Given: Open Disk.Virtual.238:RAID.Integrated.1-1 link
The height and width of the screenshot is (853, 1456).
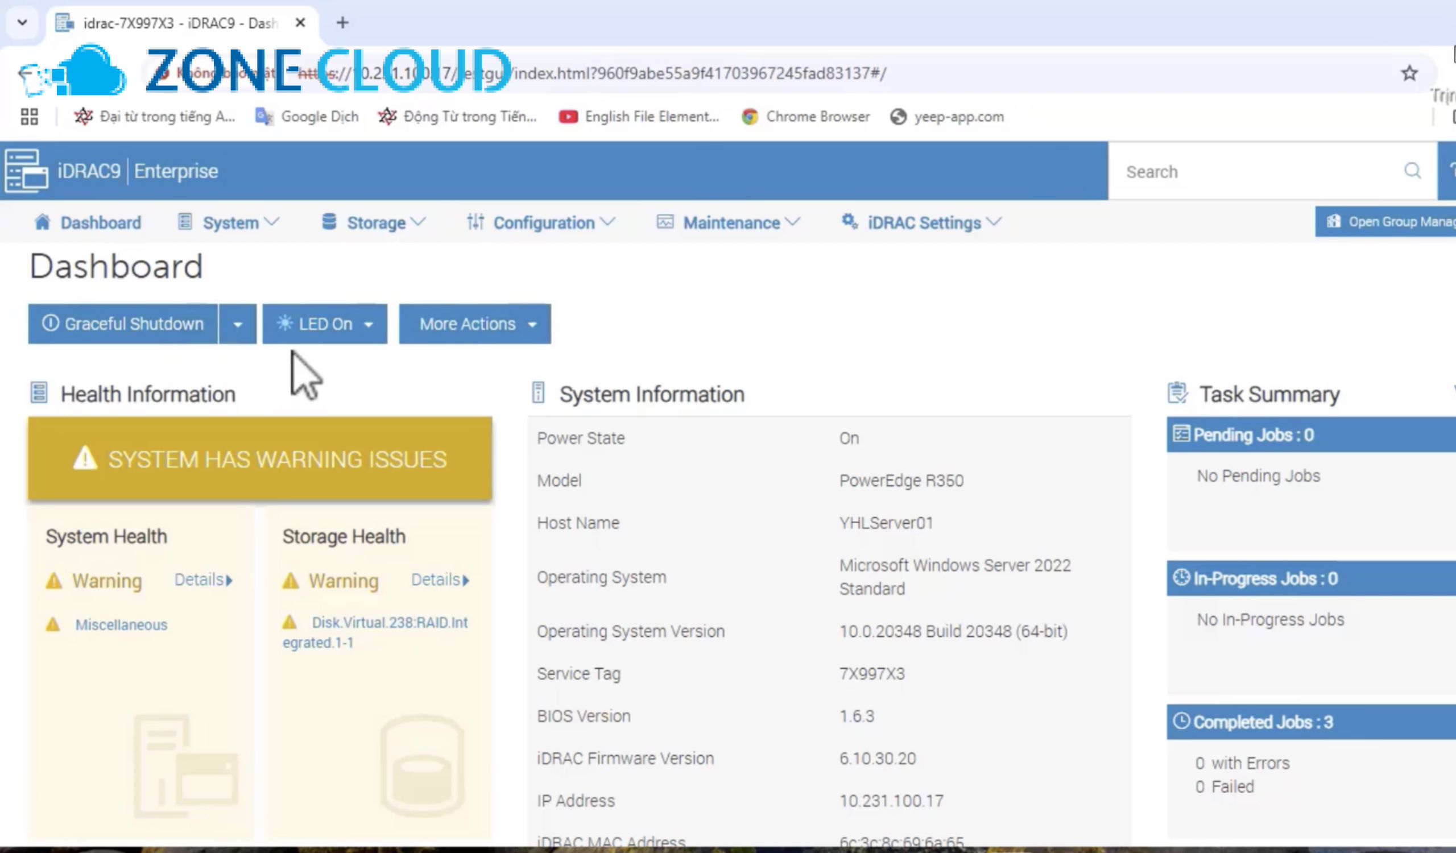Looking at the screenshot, I should [x=375, y=632].
